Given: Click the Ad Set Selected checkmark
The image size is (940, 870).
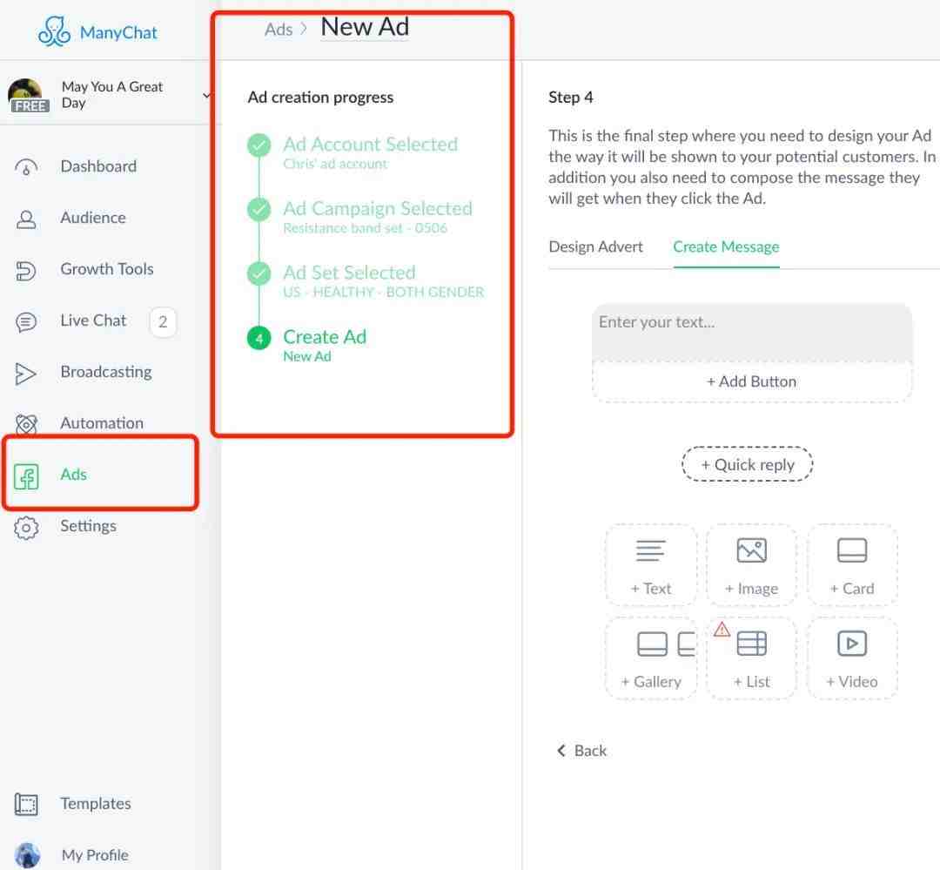Looking at the screenshot, I should 259,273.
